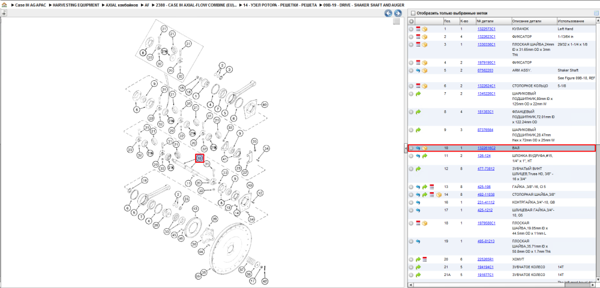Click the blue back arrow on ARM ASSY. row
600x288 pixels.
(x=418, y=71)
